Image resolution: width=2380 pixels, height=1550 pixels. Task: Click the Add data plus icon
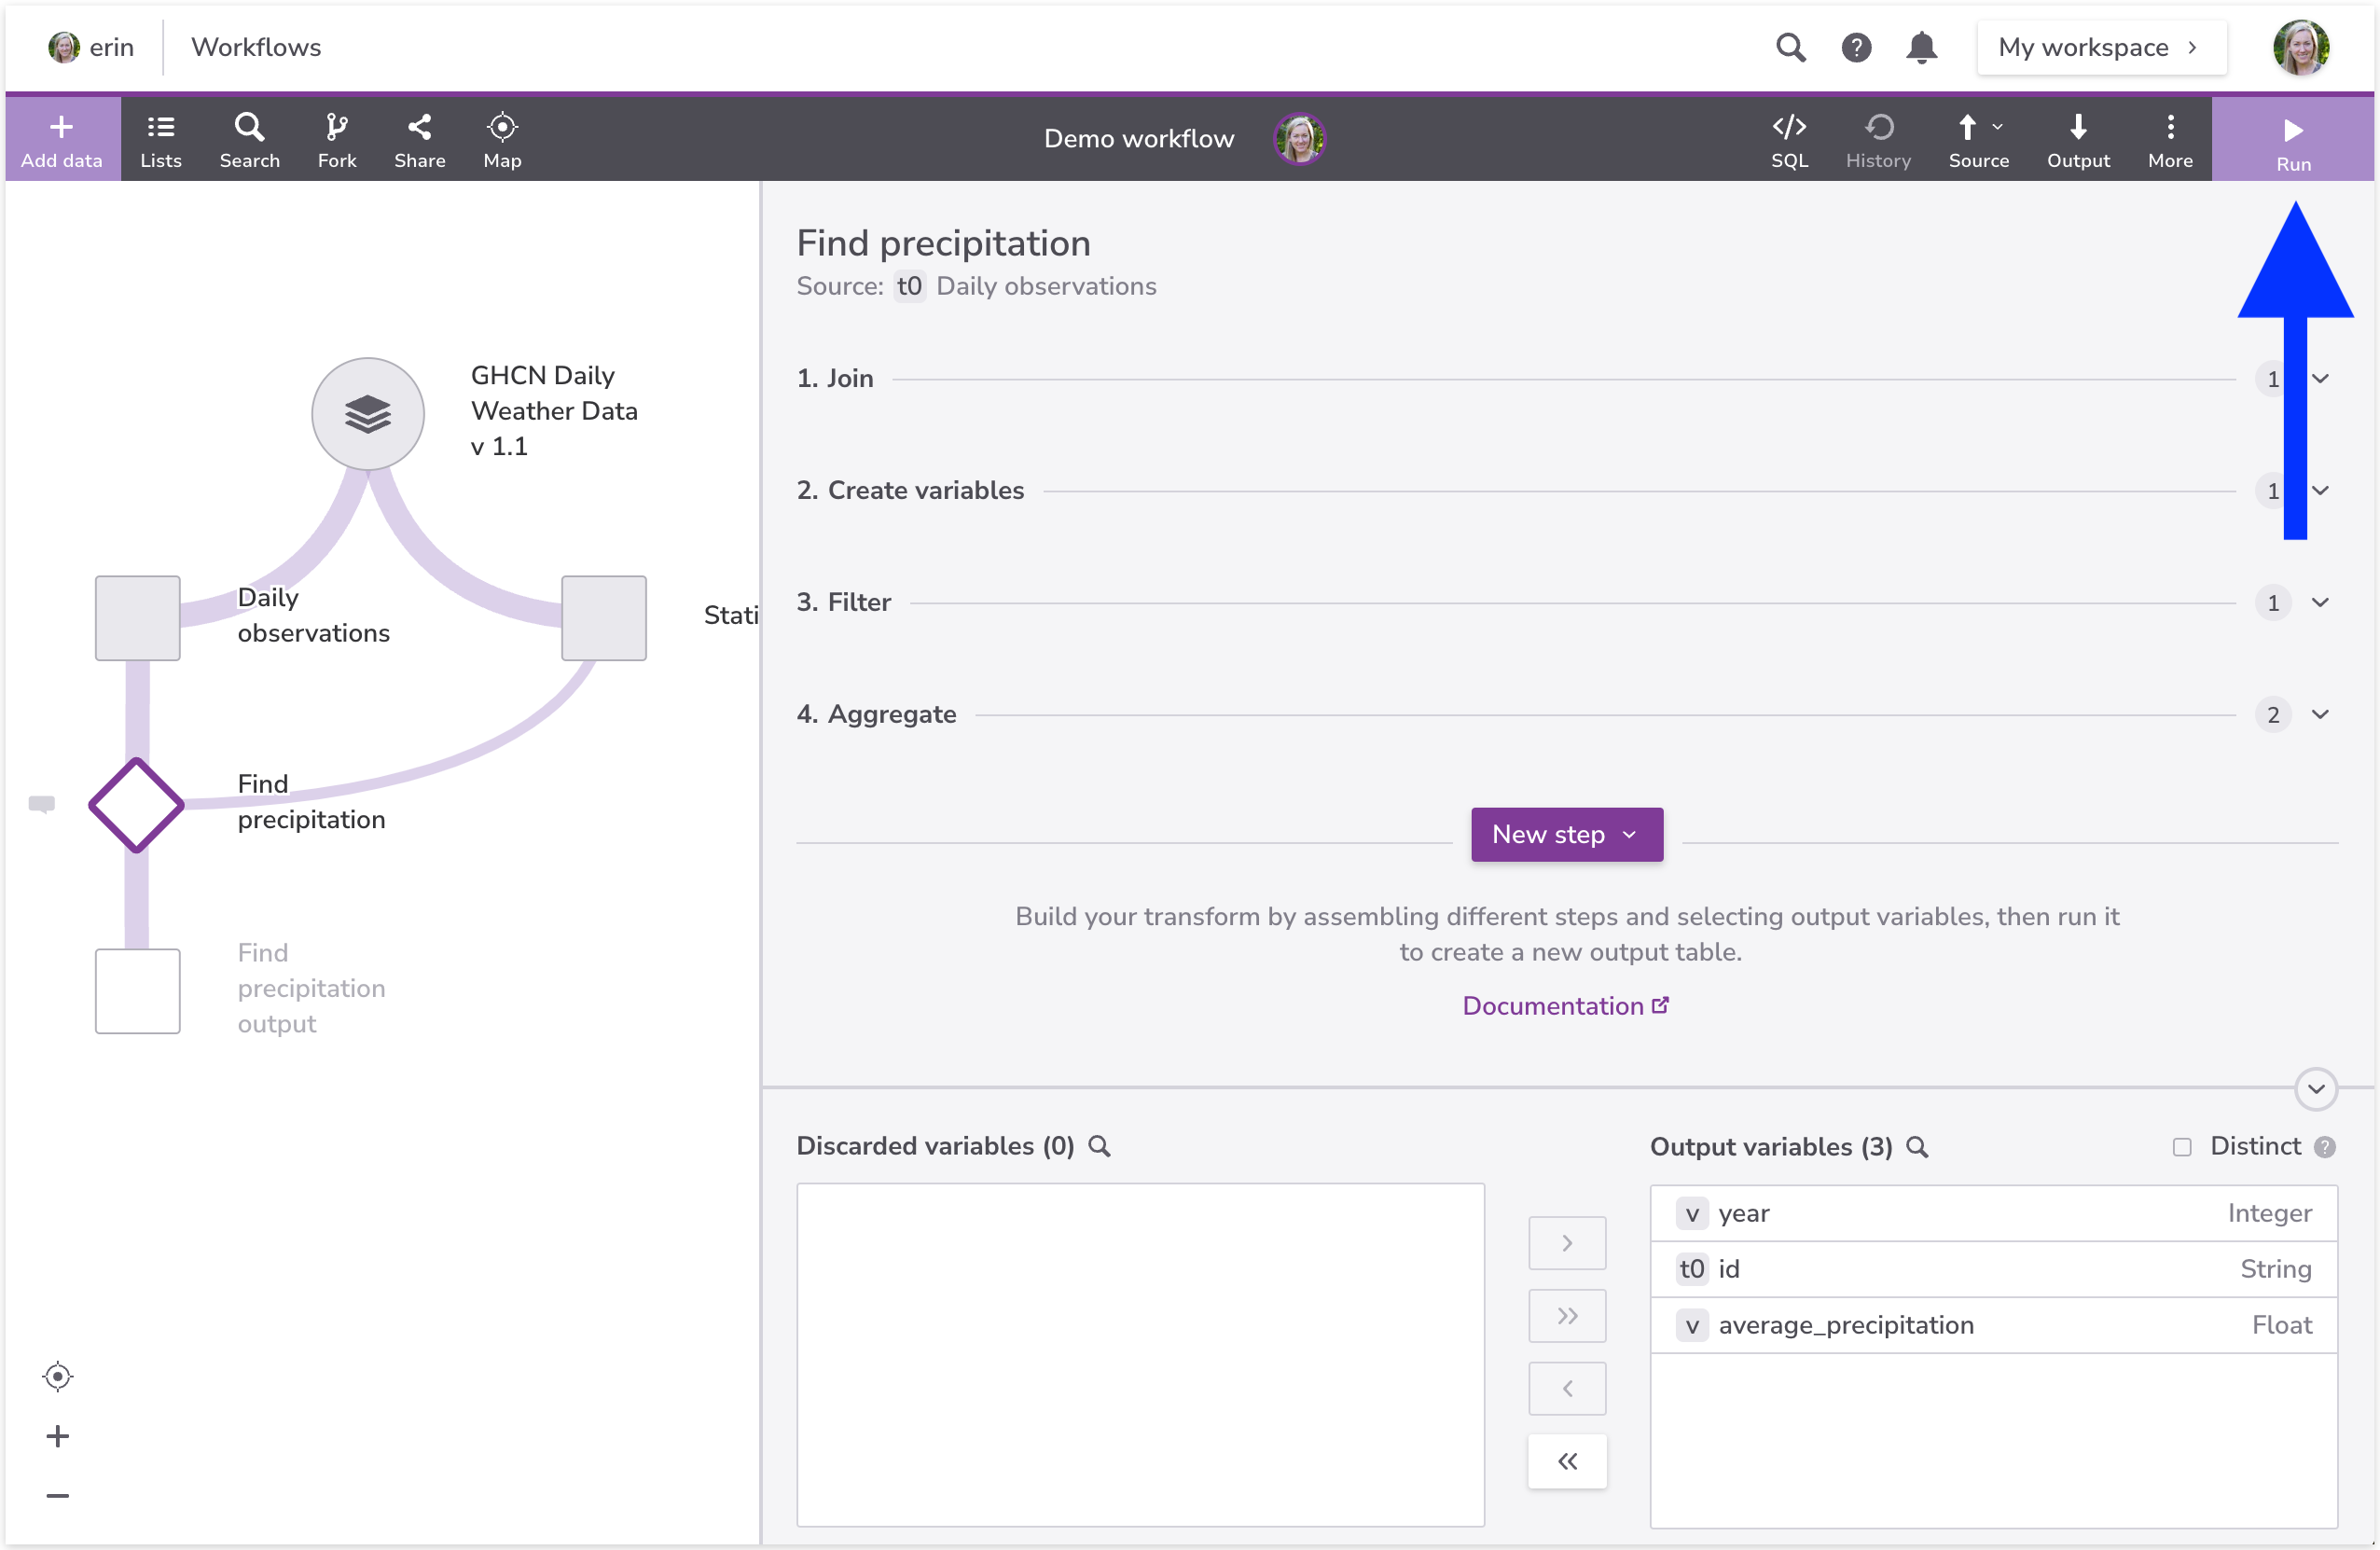coord(61,128)
